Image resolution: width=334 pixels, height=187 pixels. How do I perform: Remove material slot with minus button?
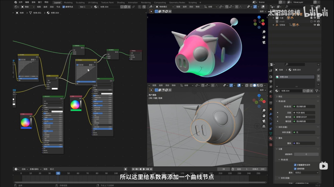pos(318,80)
